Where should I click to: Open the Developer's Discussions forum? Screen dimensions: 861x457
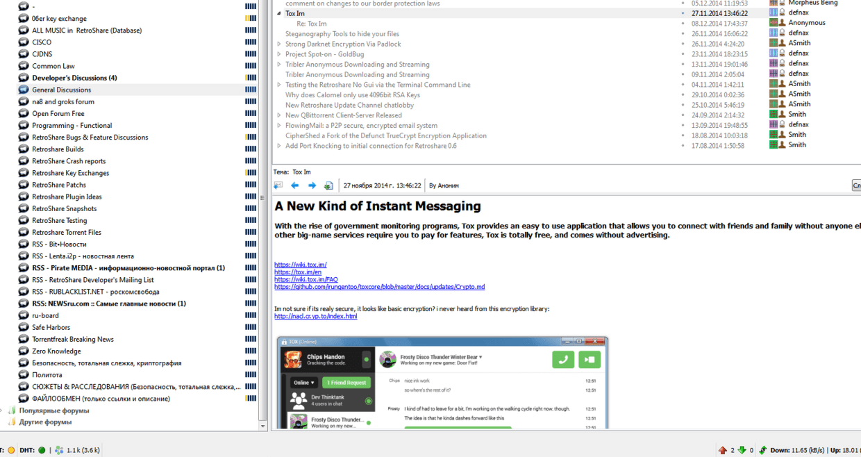click(74, 78)
